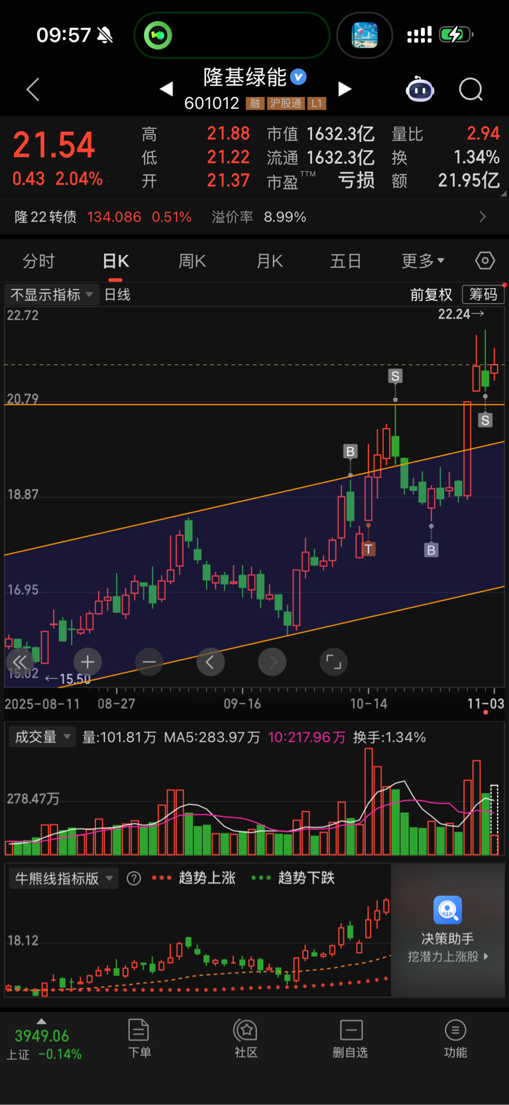509x1105 pixels.
Task: Tap stock code 601012
Action: click(x=211, y=104)
